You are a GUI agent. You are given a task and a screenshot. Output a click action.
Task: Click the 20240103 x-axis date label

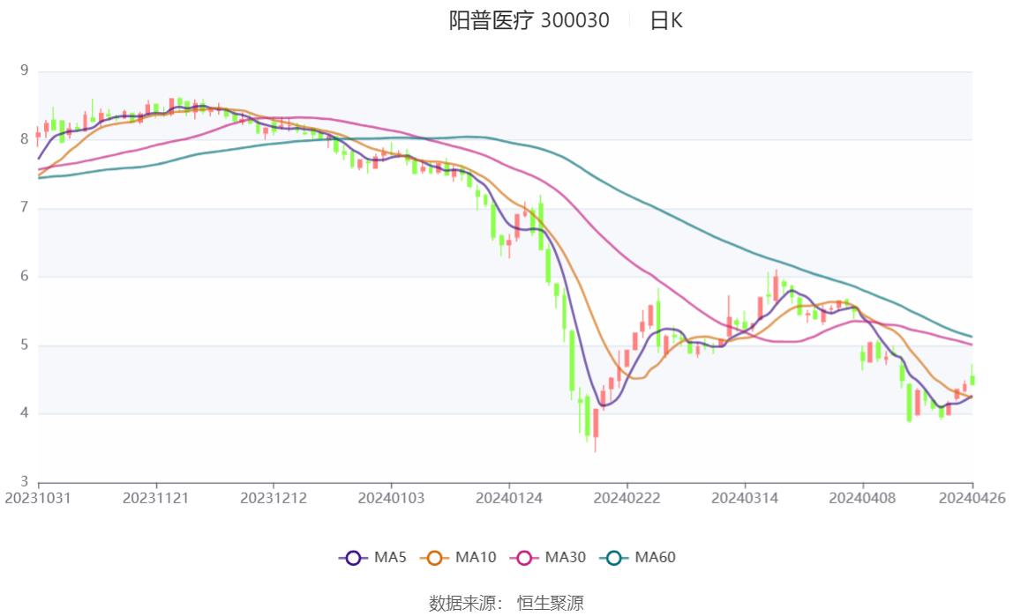[391, 498]
